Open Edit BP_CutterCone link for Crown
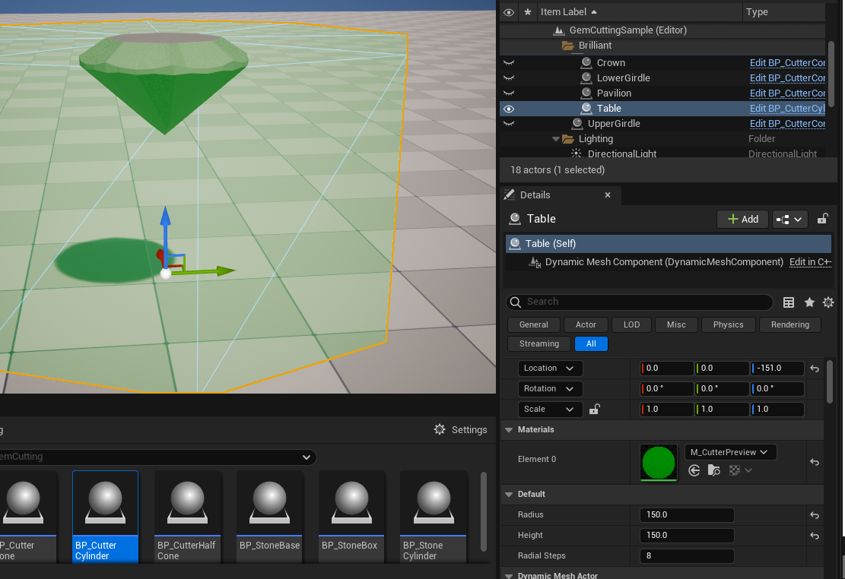 pyautogui.click(x=787, y=63)
